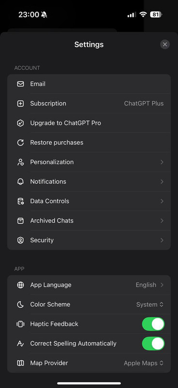Open the Color Scheme System picker
The height and width of the screenshot is (388, 178).
150,305
